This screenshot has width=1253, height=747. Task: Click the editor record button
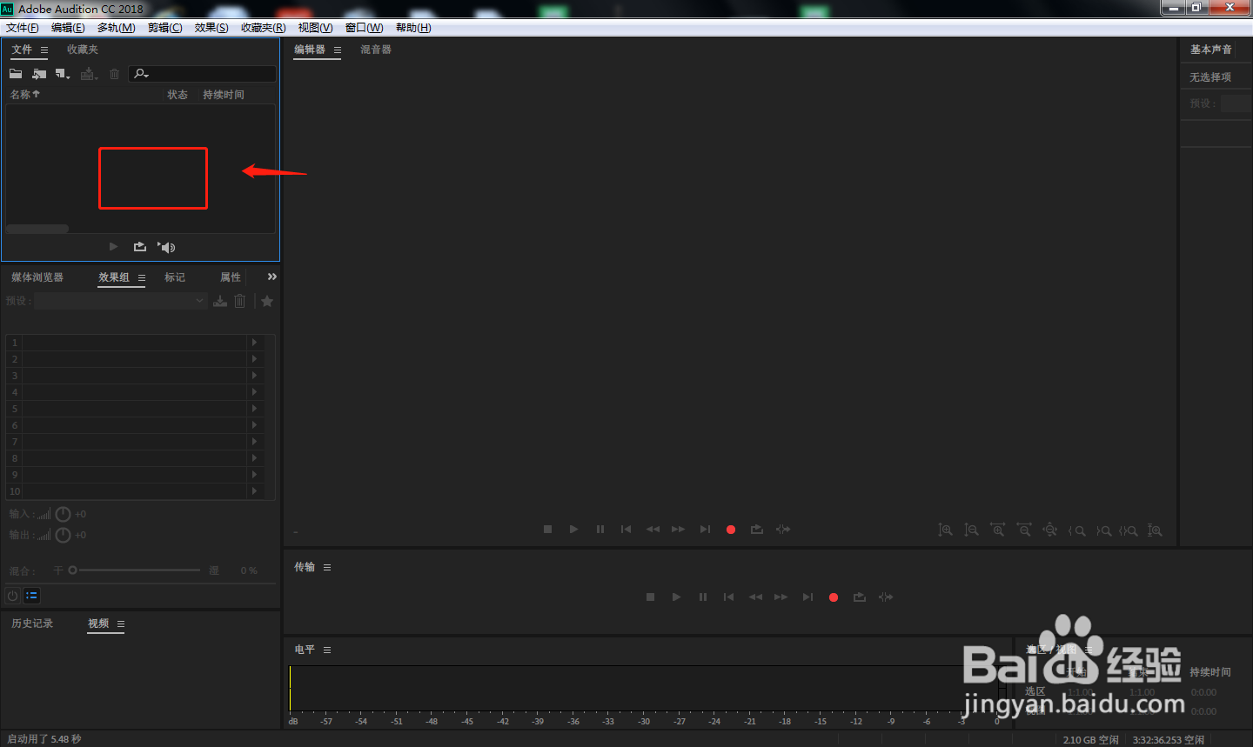coord(731,530)
